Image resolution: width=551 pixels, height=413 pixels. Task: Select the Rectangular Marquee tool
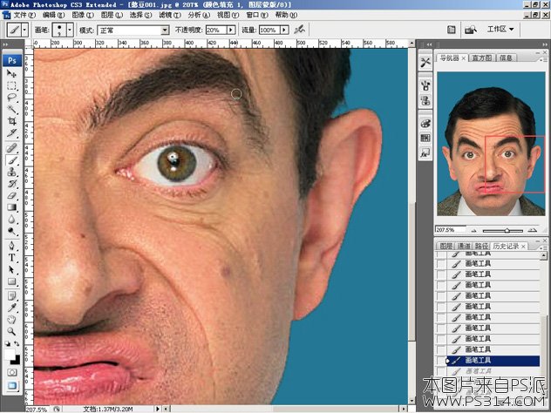(12, 85)
